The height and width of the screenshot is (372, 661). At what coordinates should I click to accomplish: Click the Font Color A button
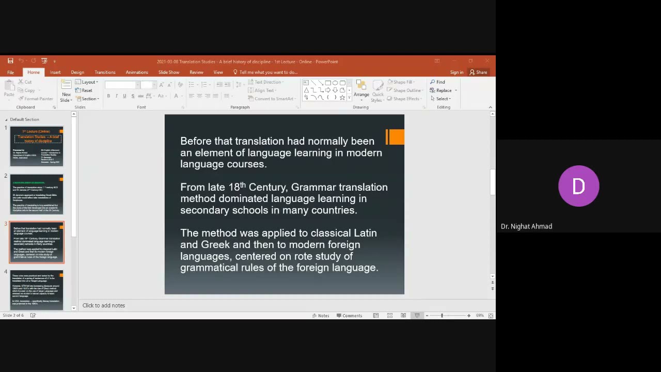(176, 96)
